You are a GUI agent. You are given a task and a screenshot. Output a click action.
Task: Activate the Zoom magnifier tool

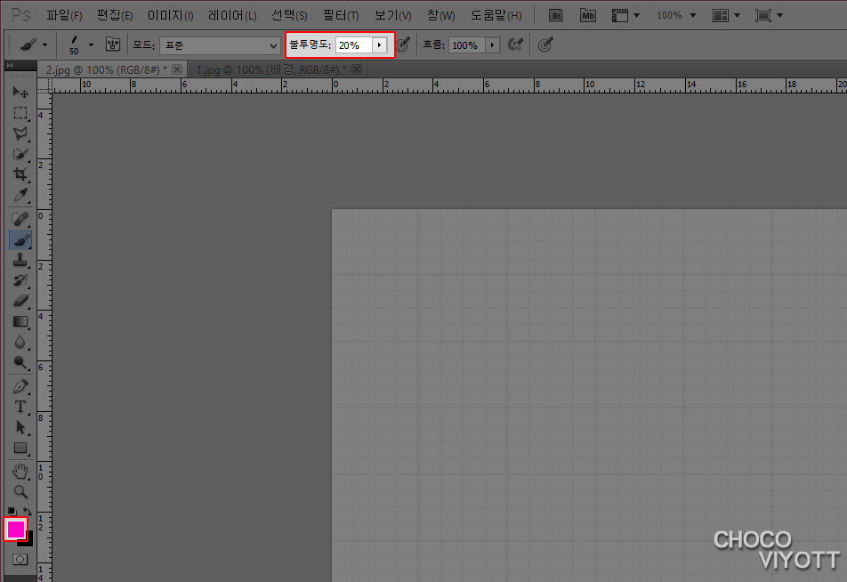coord(20,491)
